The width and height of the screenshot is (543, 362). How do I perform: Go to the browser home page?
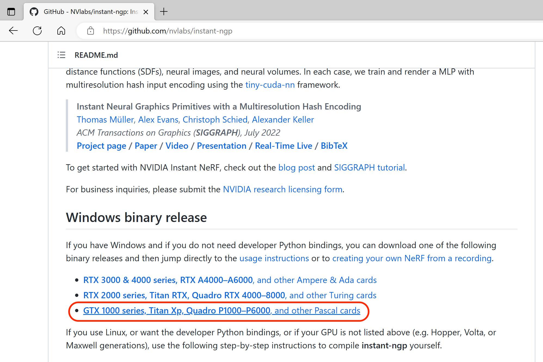(61, 31)
